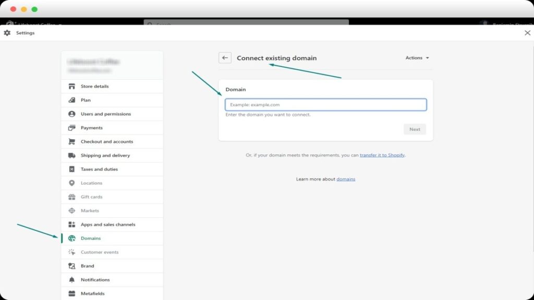Click the Users and permissions person icon

pos(71,114)
